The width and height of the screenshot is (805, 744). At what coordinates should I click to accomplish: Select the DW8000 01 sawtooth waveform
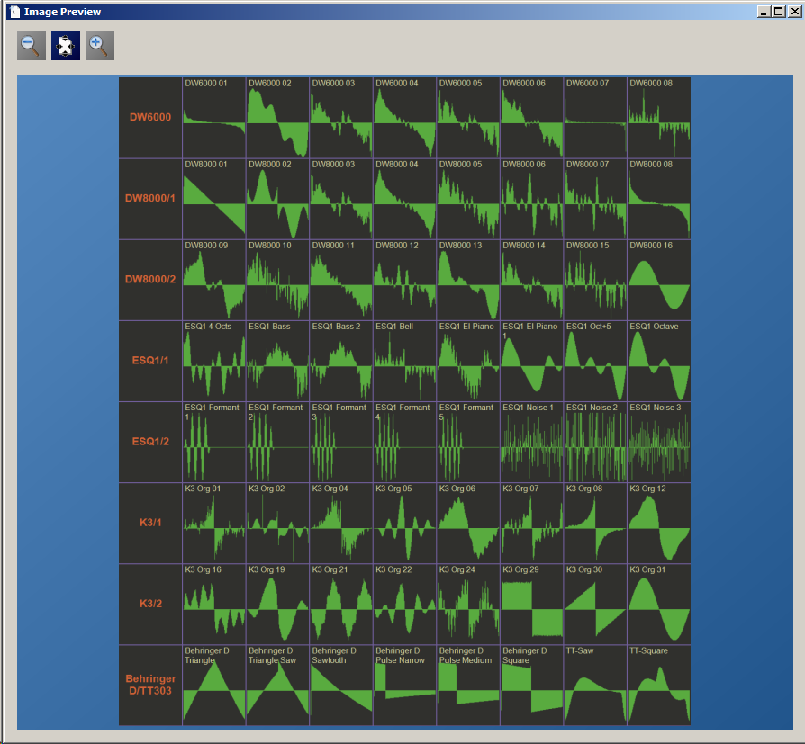click(214, 199)
